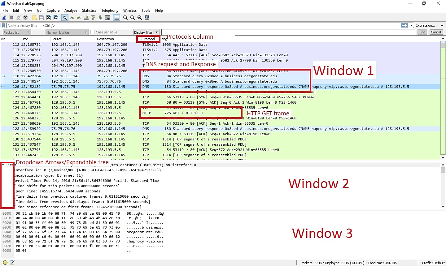Close this capture file icon
Screen dimensions: 446x266
pyautogui.click(x=49, y=18)
